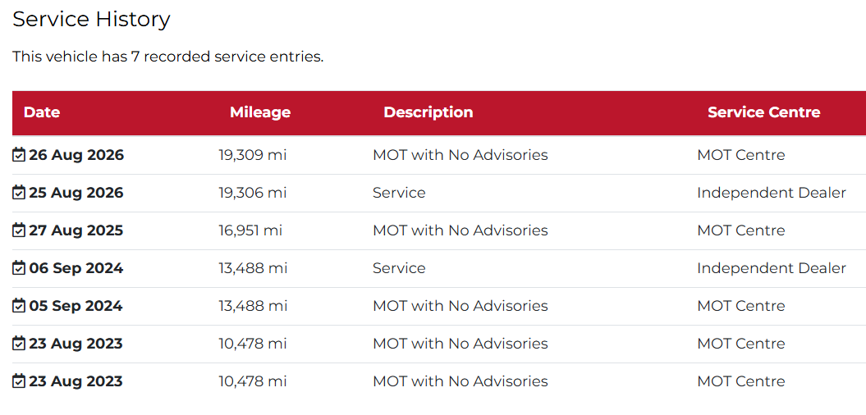Click the 7 recorded service entries text
The image size is (866, 415).
coord(227,57)
